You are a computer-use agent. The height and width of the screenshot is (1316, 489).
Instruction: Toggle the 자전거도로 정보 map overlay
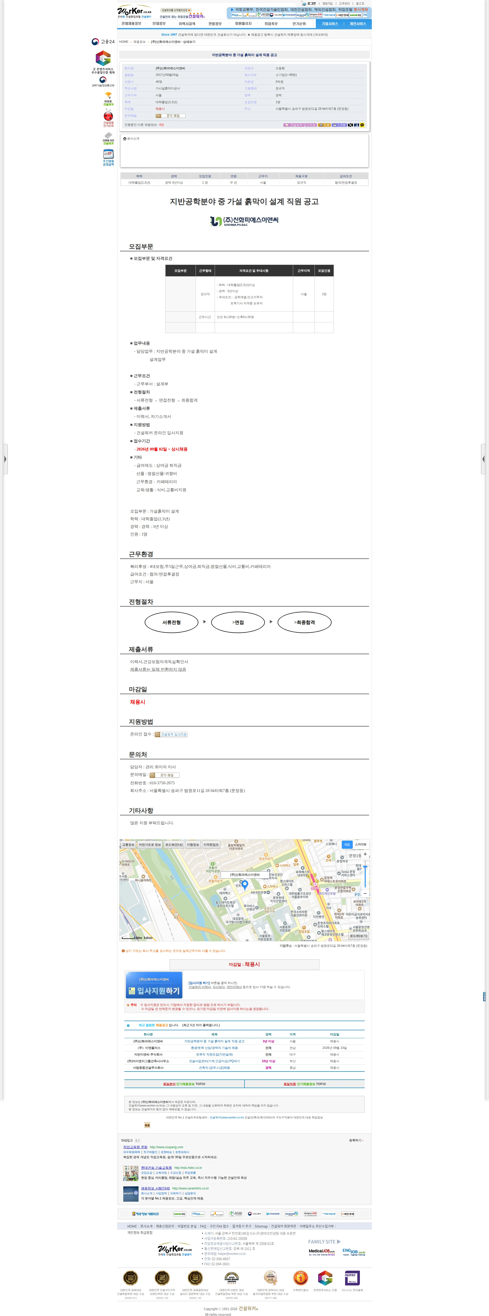coord(150,844)
